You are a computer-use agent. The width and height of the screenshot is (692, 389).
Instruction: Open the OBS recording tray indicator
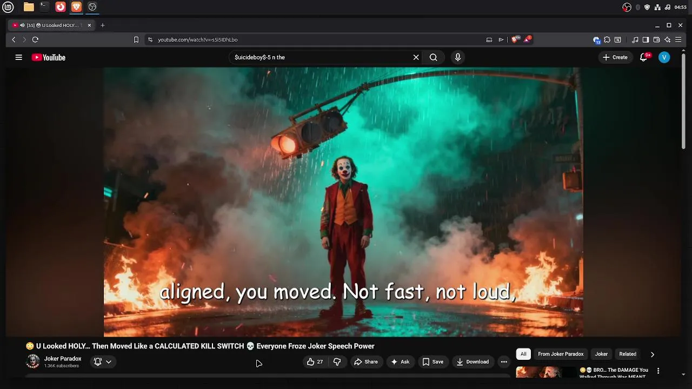[x=627, y=7]
